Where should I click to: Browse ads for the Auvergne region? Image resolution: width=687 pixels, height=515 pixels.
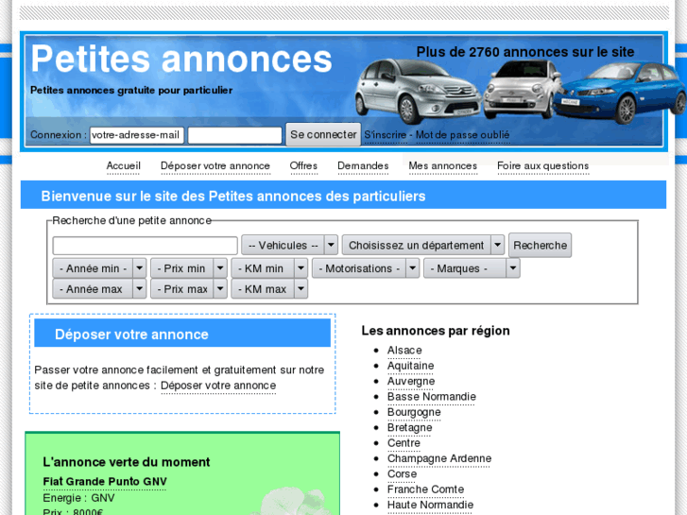411,382
